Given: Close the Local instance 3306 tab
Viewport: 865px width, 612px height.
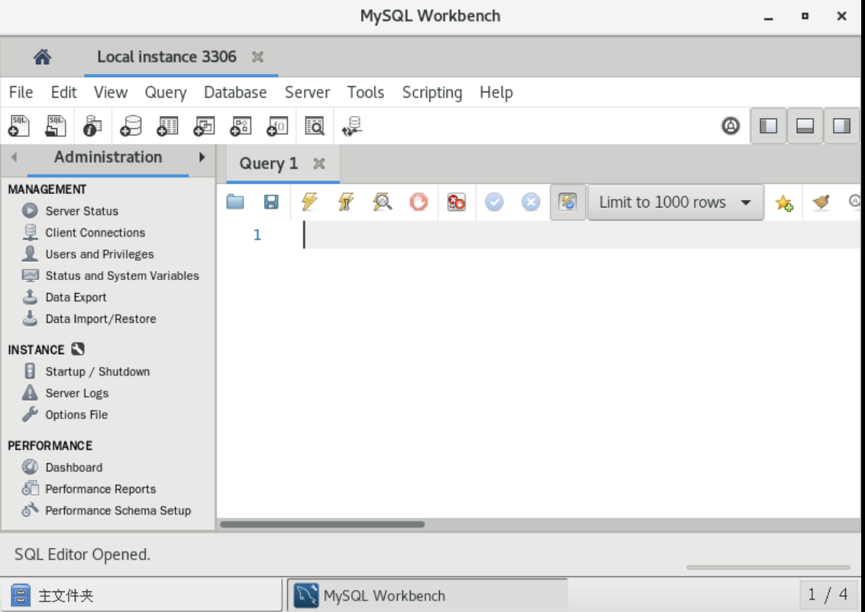Looking at the screenshot, I should click(x=257, y=56).
